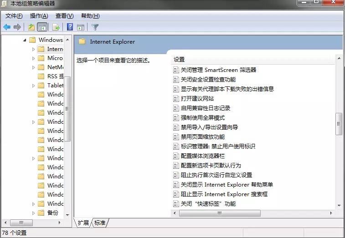The image size is (345, 238).
Task: Collapse the Windows folder tree node
Action: (25, 40)
